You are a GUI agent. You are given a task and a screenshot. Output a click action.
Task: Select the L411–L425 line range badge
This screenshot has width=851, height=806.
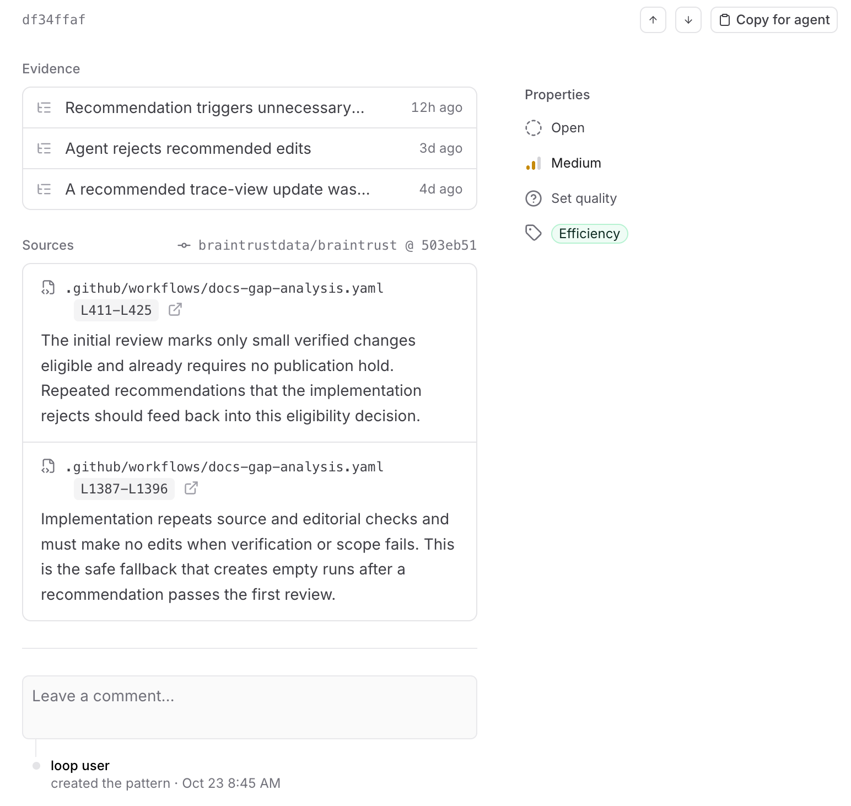[116, 310]
